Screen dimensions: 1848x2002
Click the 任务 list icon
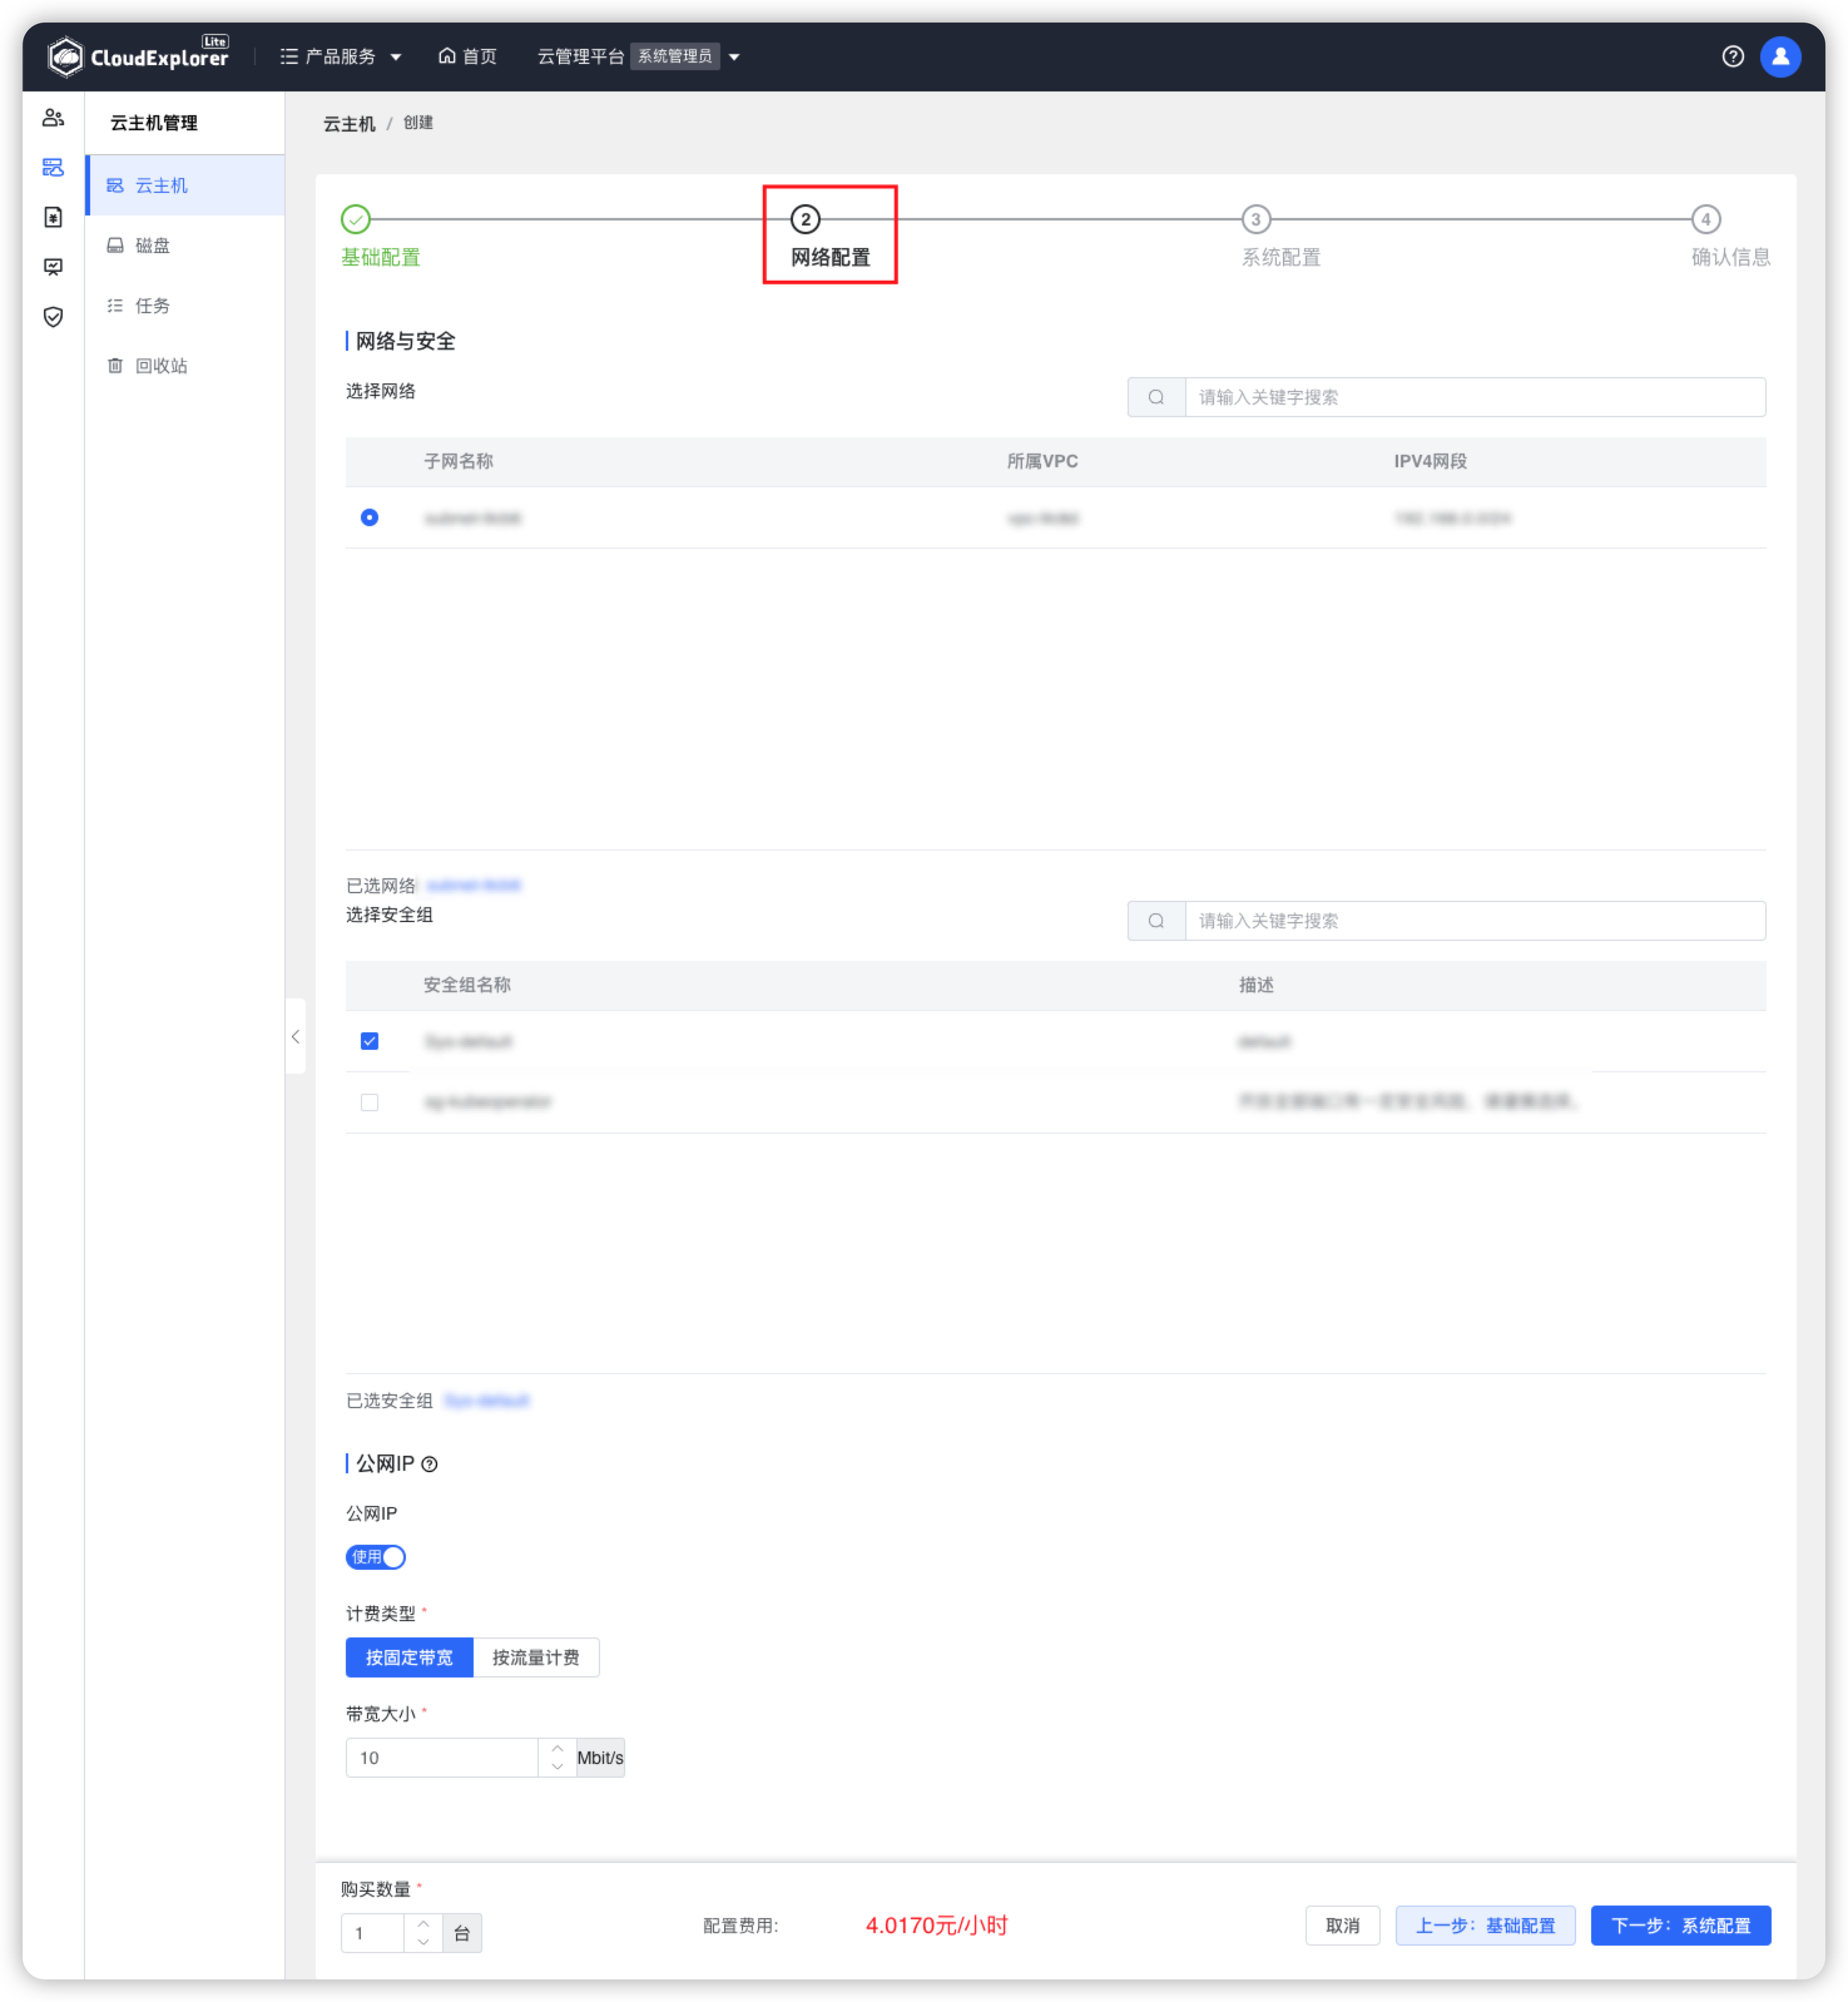(115, 305)
